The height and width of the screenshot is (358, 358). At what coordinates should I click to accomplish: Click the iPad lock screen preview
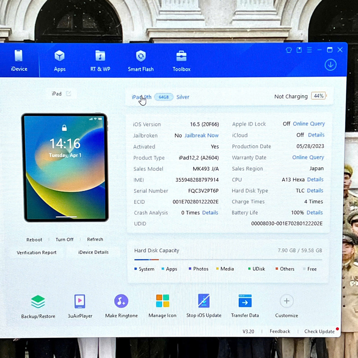65,167
